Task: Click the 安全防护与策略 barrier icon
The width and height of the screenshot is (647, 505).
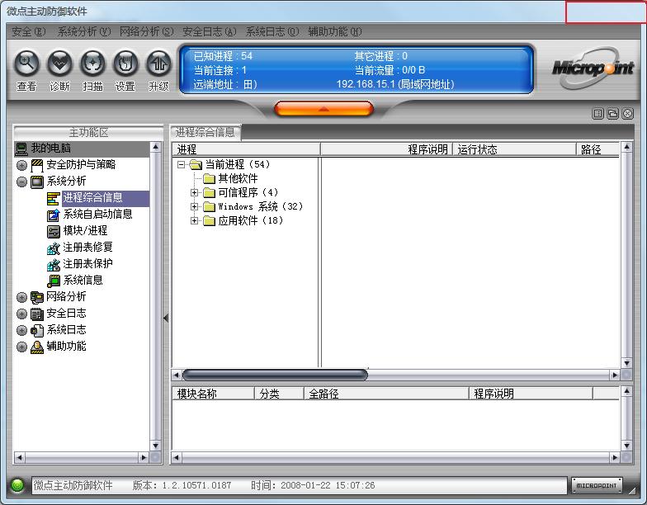Action: [x=37, y=165]
